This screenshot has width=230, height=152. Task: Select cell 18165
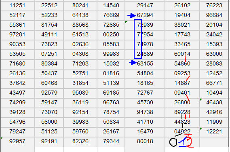pyautogui.click(x=145, y=83)
